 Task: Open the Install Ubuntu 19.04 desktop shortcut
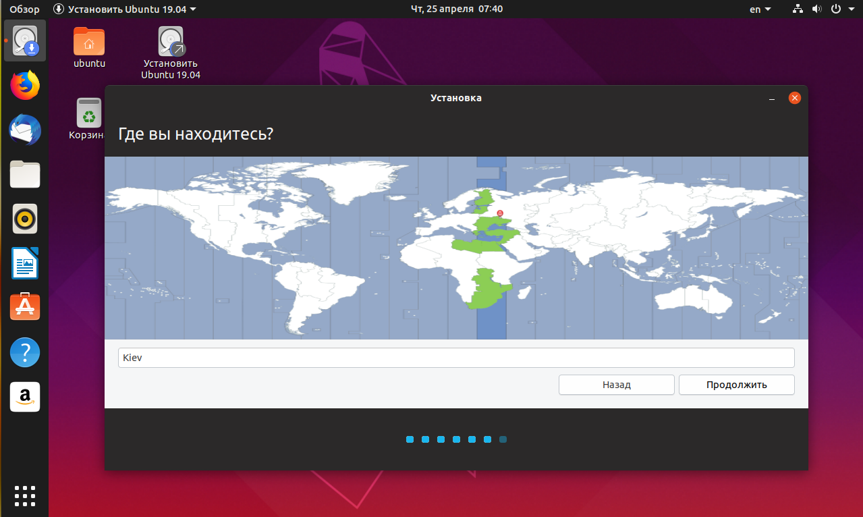point(171,53)
